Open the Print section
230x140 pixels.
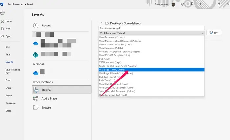pos(8,80)
